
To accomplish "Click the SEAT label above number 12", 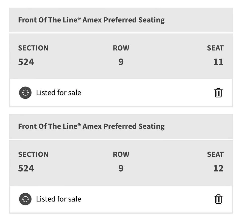I will point(215,154).
